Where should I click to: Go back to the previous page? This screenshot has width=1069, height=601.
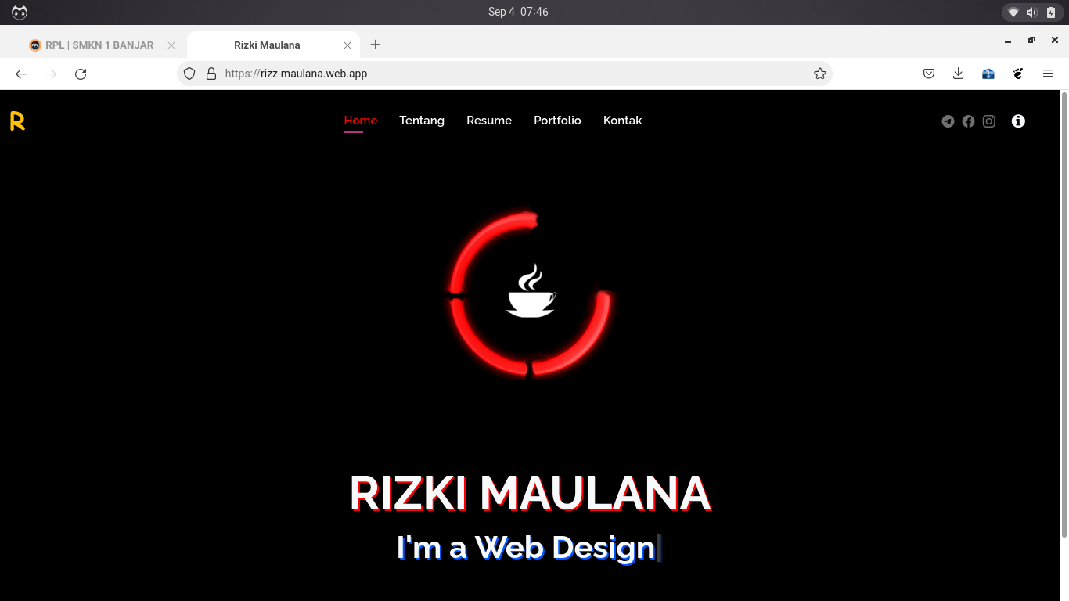point(21,74)
